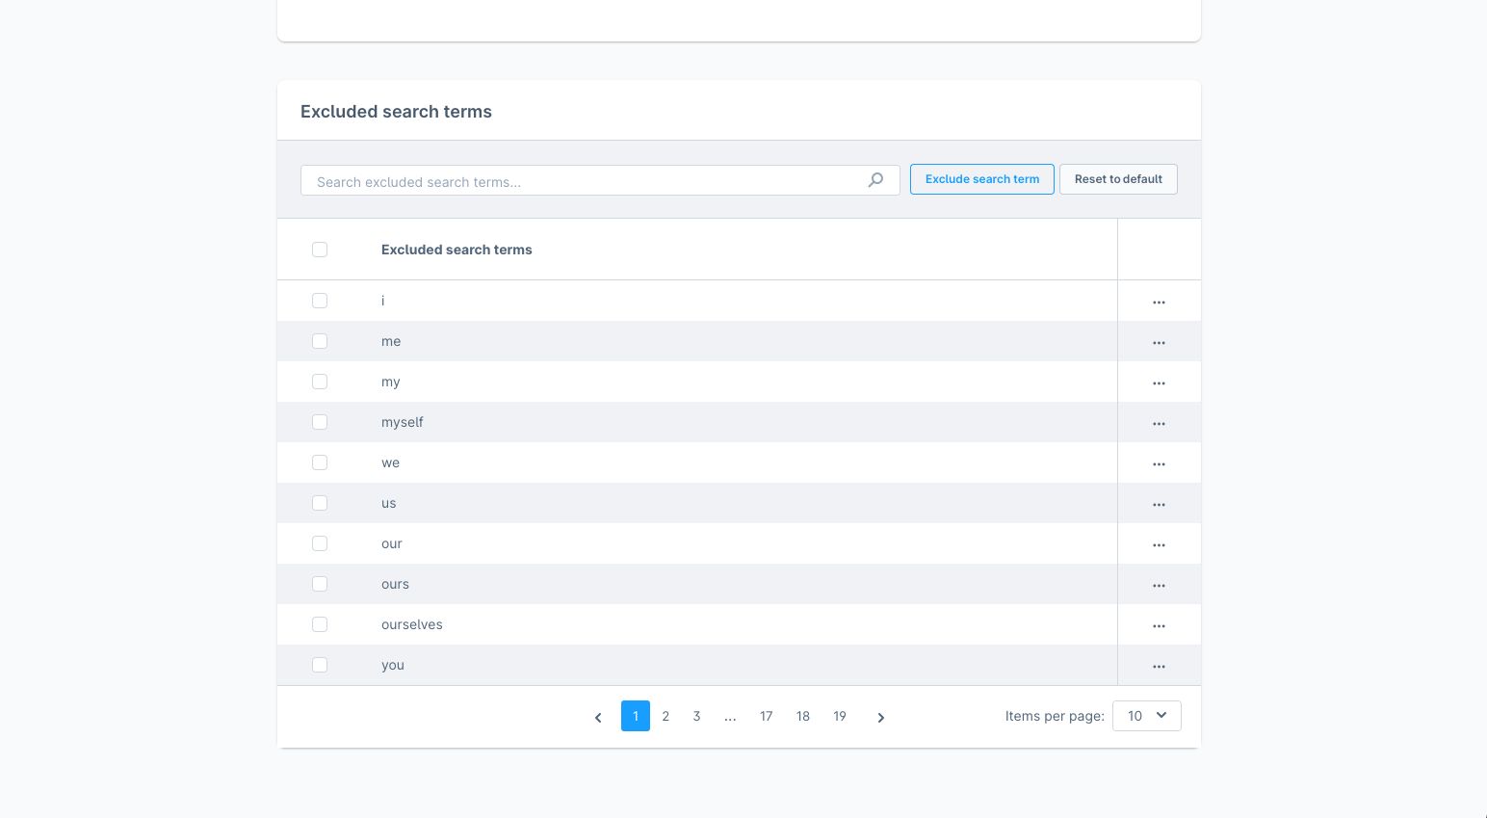Open the actions menu for "you"

click(x=1159, y=666)
